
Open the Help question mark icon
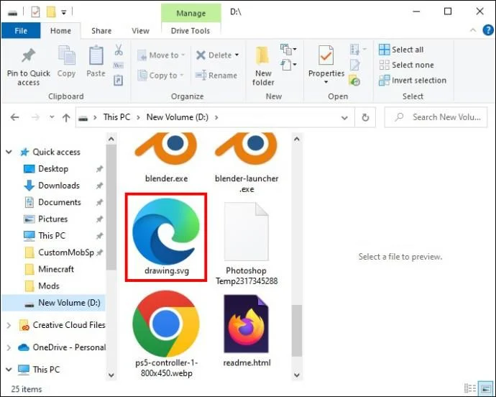tap(488, 30)
